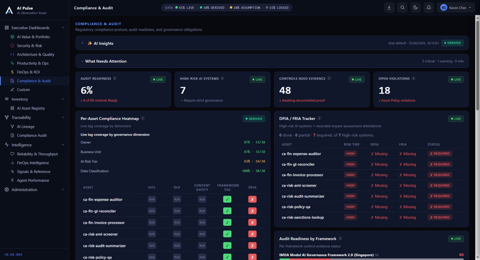
Task: Click High-Risk AI Systems info icon
Action: click(x=222, y=78)
